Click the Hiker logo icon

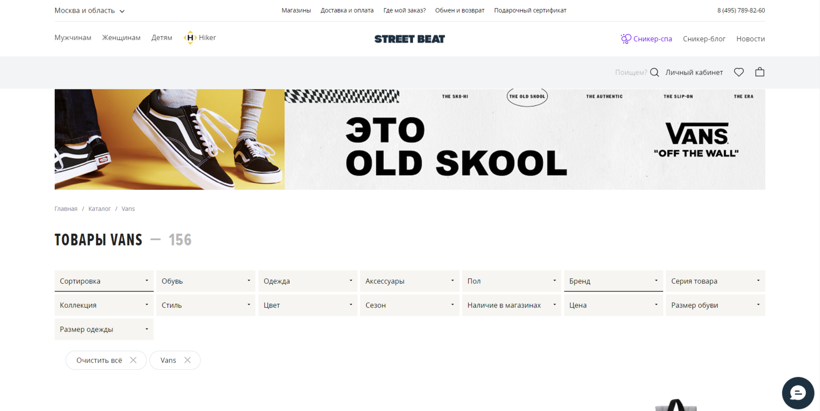click(190, 38)
